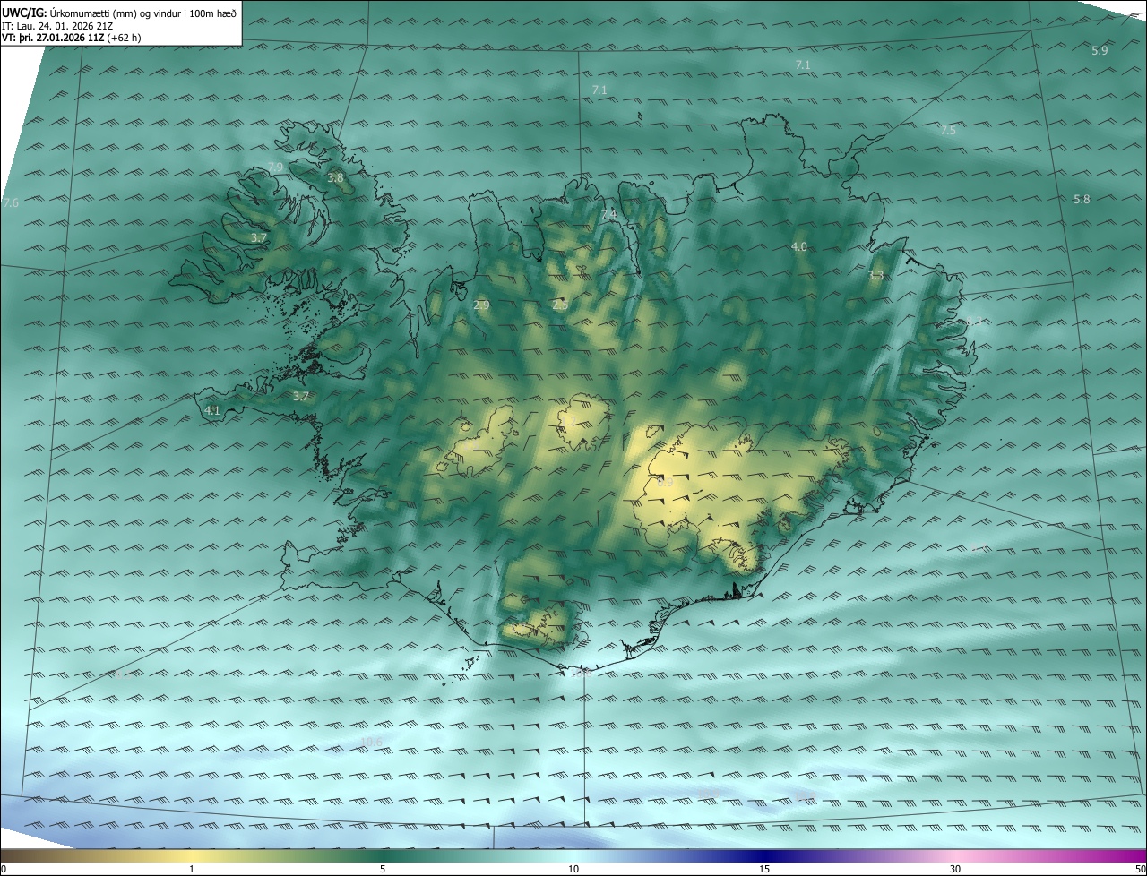Select the "(+62 h)" forecast offset
This screenshot has width=1147, height=876.
124,38
